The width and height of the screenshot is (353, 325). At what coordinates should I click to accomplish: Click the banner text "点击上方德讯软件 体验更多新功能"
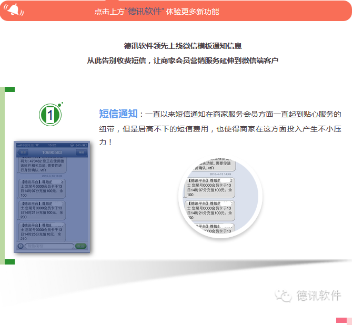coord(157,11)
